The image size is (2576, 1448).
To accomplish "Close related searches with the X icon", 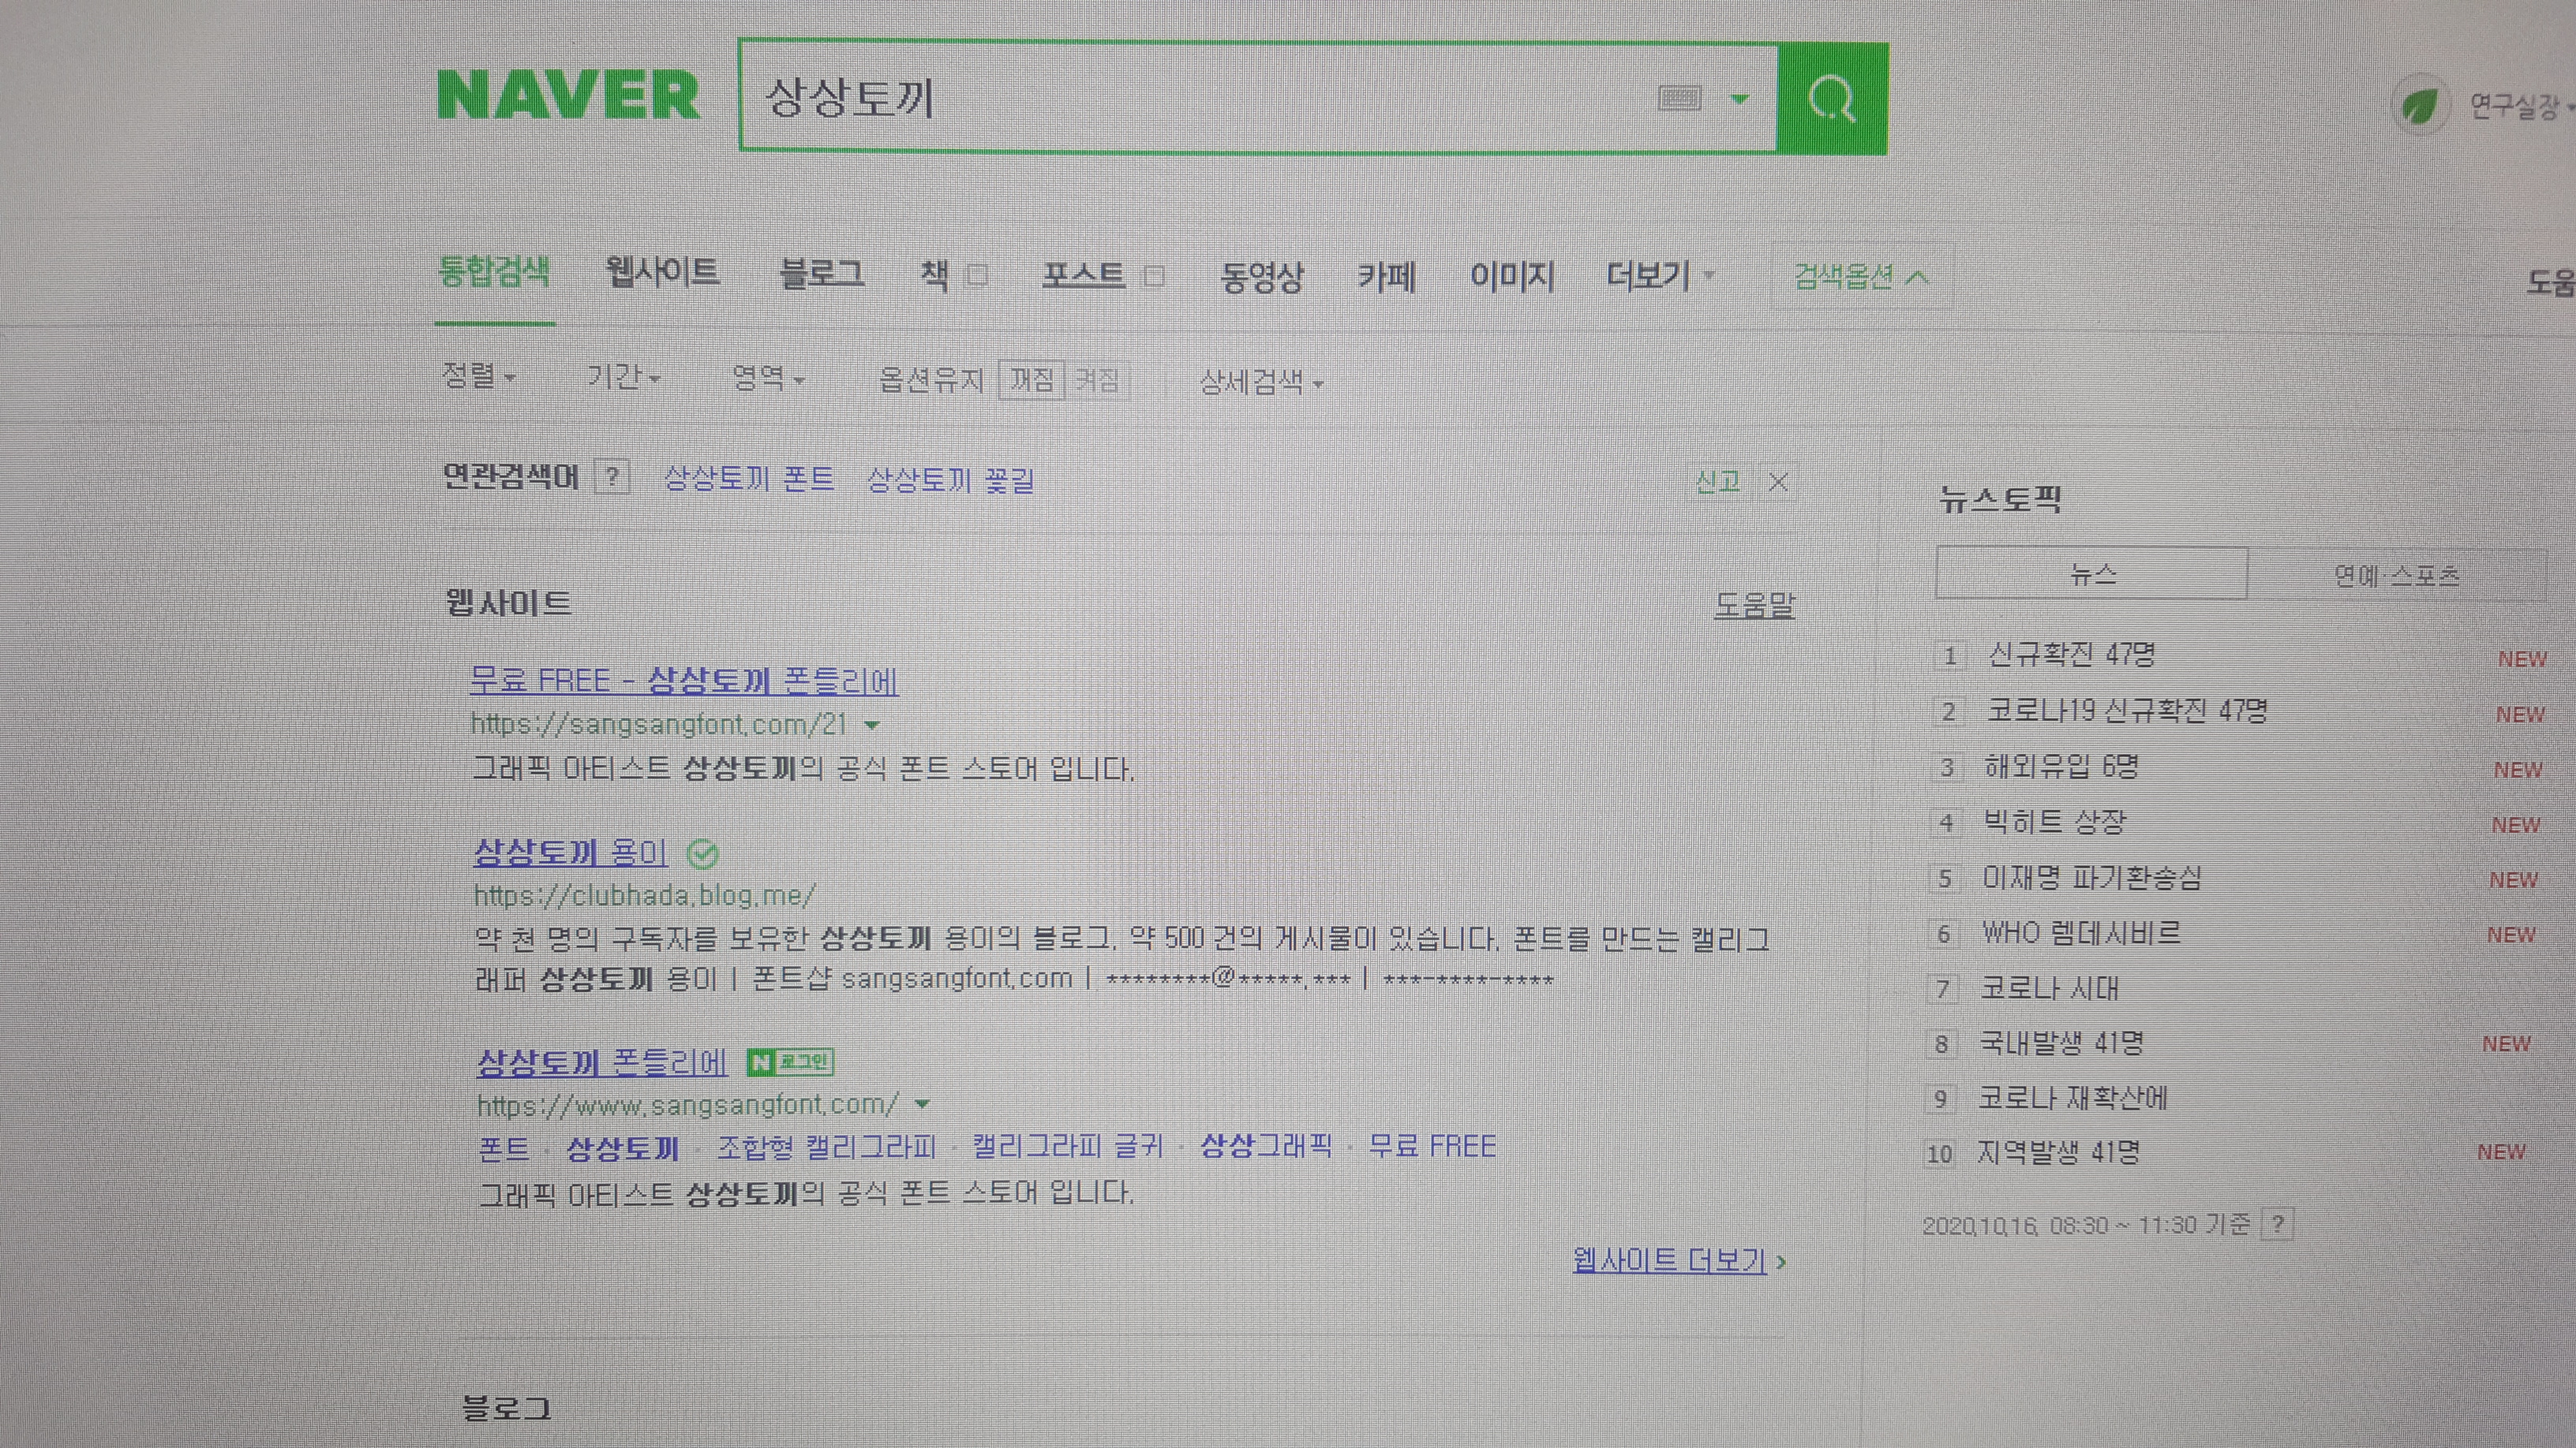I will (x=1778, y=483).
